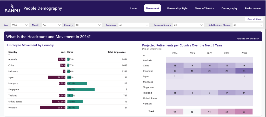266x117 pixels.
Task: Open the Year dropdown showing 2024
Action: click(x=20, y=25)
